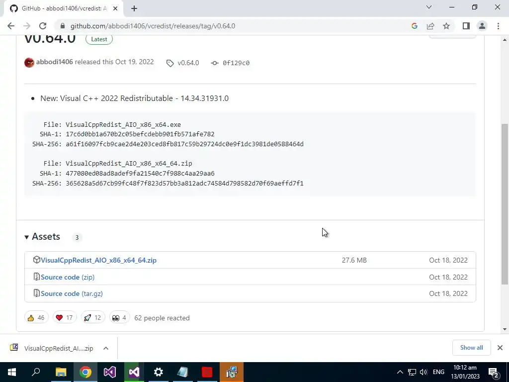View site info via padlock icon
Screen dimensions: 509x382
point(63,26)
